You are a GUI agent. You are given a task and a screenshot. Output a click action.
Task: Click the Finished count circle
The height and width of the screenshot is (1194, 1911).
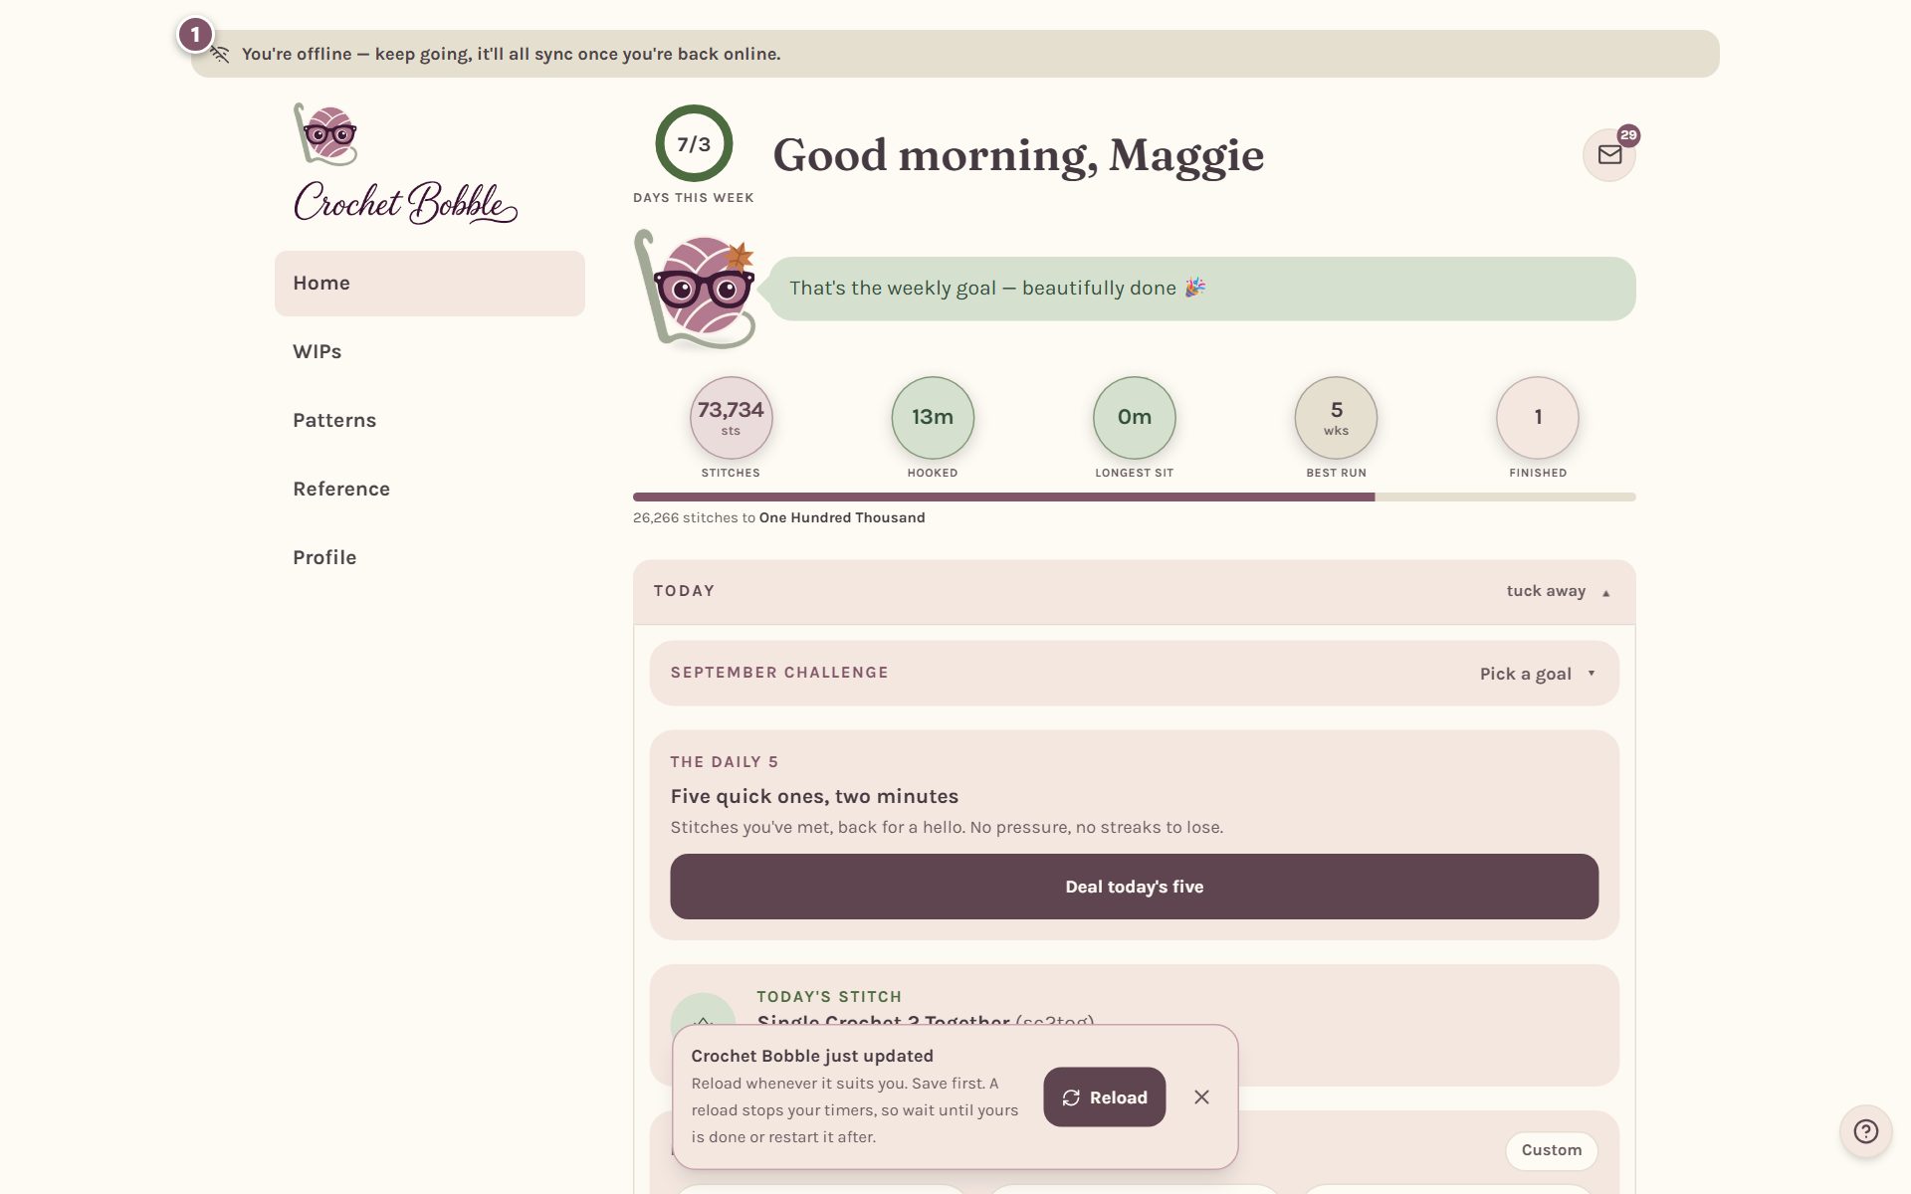click(x=1538, y=418)
